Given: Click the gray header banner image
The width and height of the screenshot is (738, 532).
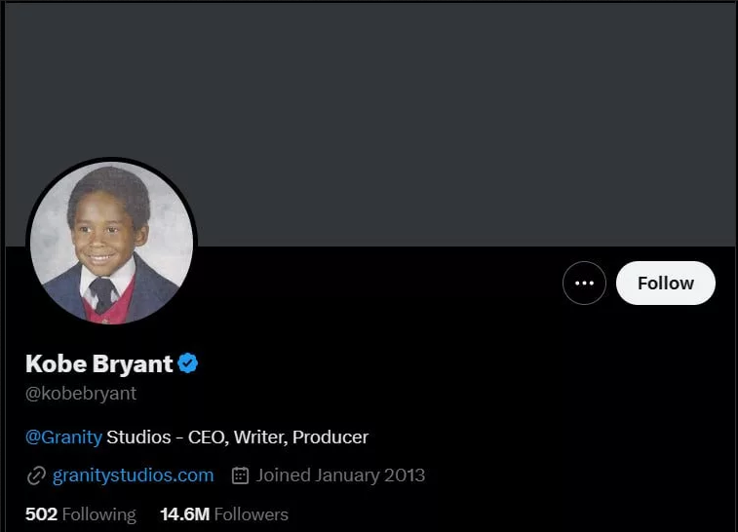Looking at the screenshot, I should pos(439,117).
